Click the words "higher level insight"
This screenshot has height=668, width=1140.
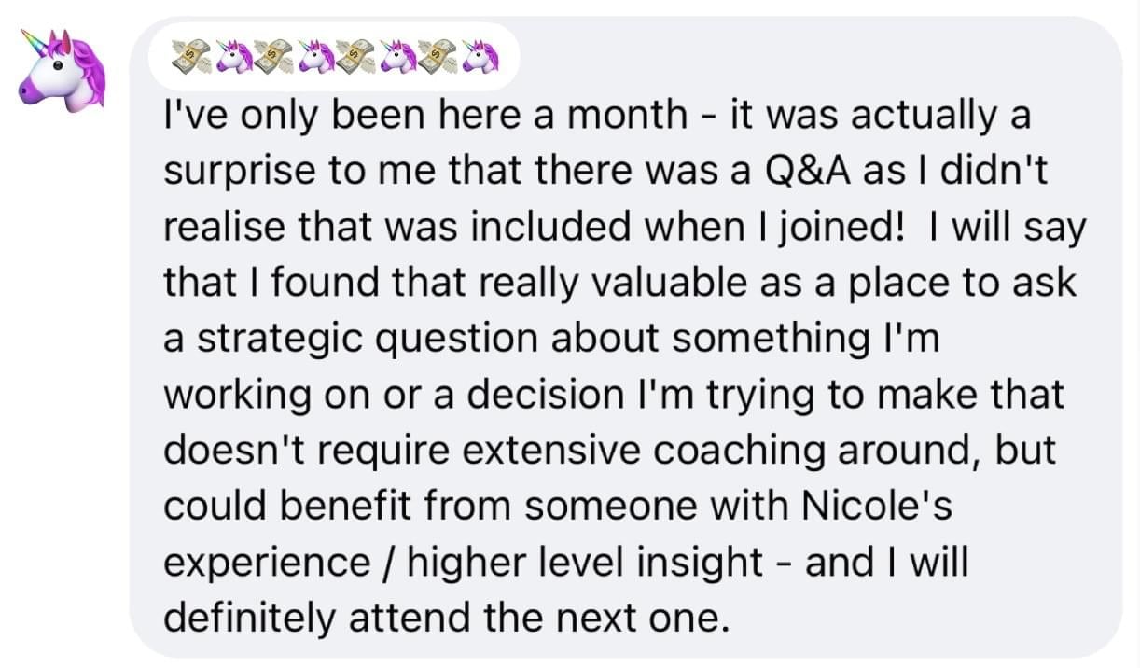pos(586,563)
